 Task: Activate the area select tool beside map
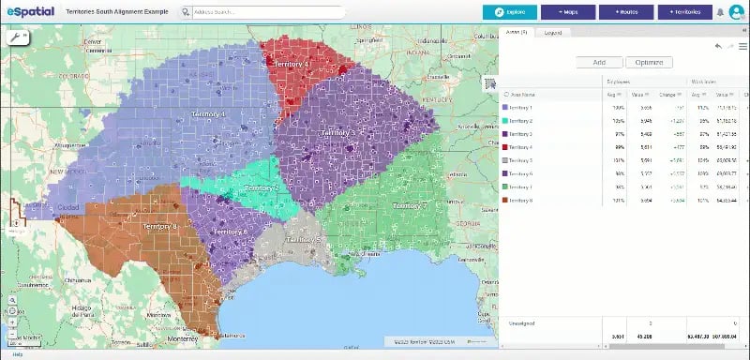[x=490, y=83]
